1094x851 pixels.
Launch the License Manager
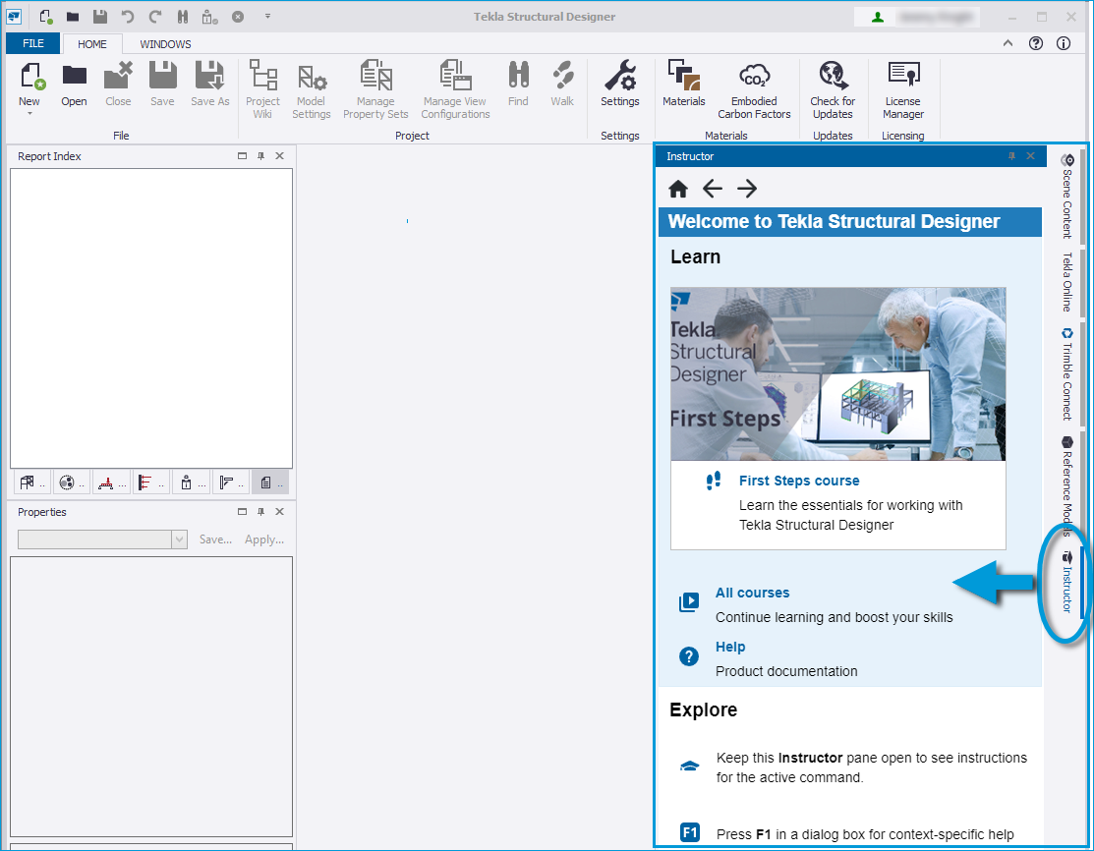pos(903,89)
